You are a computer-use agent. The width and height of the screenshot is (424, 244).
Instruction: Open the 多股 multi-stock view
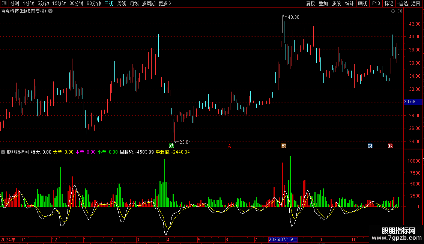336,3
